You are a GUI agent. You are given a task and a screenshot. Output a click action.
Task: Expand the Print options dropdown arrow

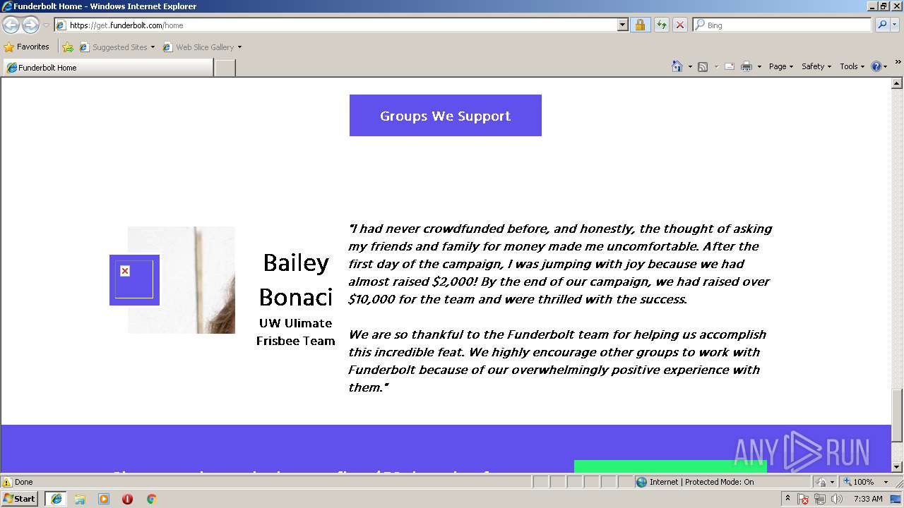click(759, 66)
